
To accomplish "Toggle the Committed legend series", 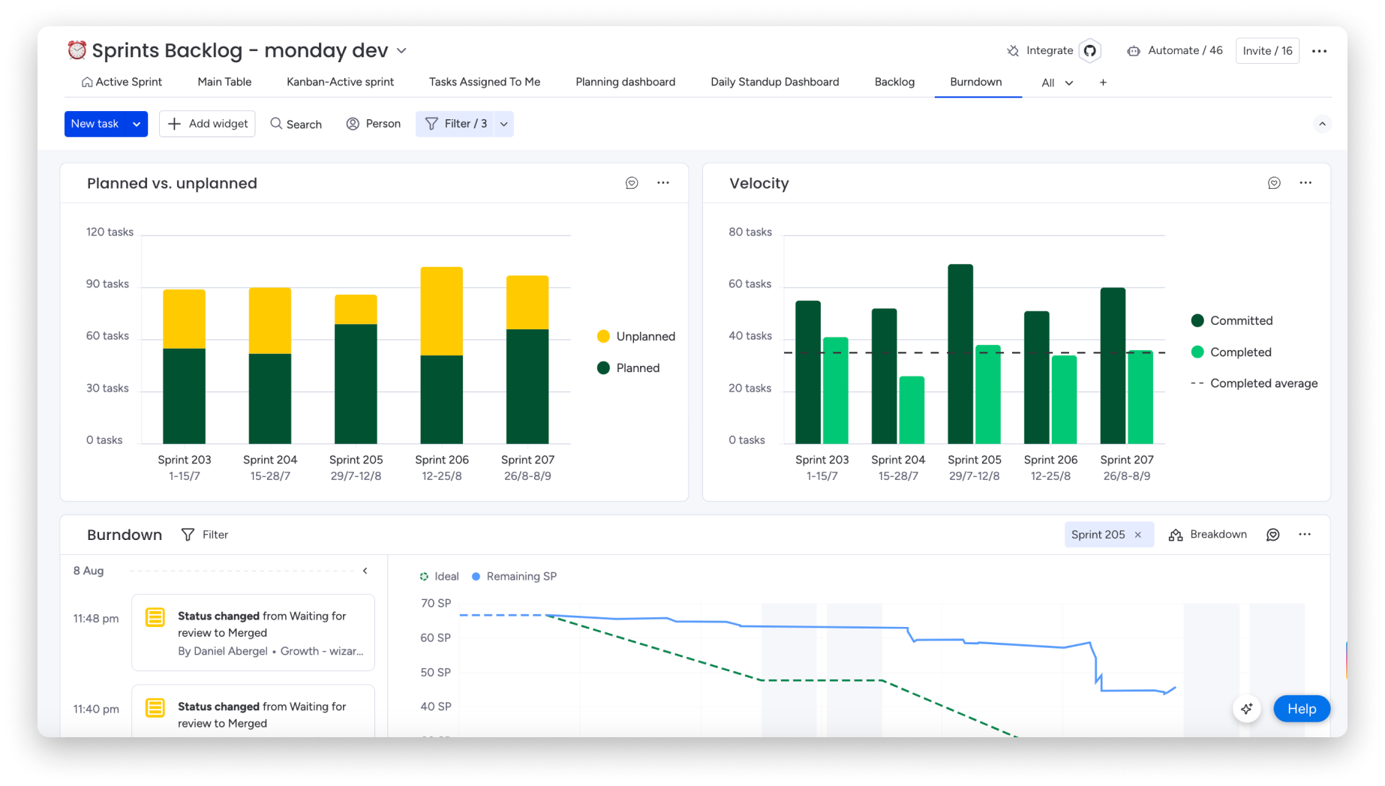I will pyautogui.click(x=1231, y=320).
